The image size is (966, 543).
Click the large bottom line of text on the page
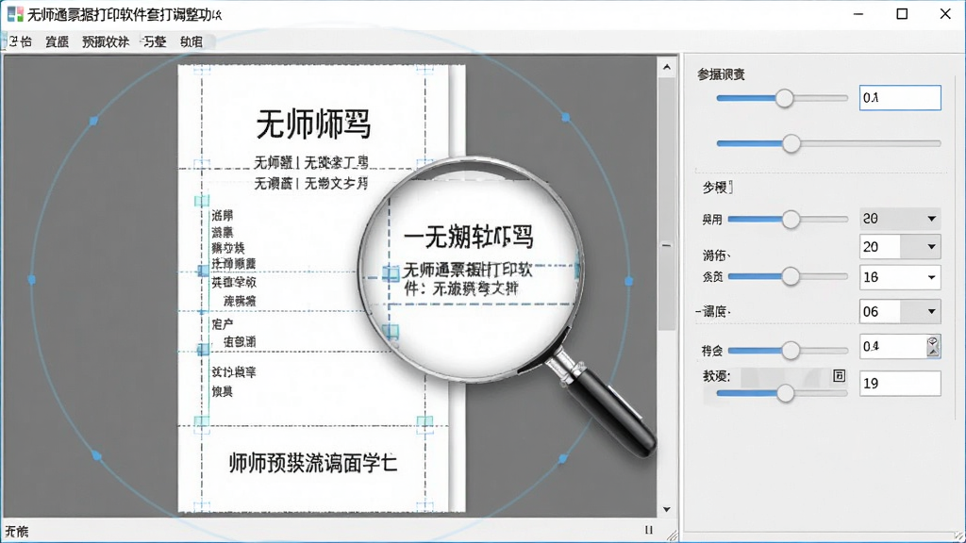pyautogui.click(x=312, y=462)
